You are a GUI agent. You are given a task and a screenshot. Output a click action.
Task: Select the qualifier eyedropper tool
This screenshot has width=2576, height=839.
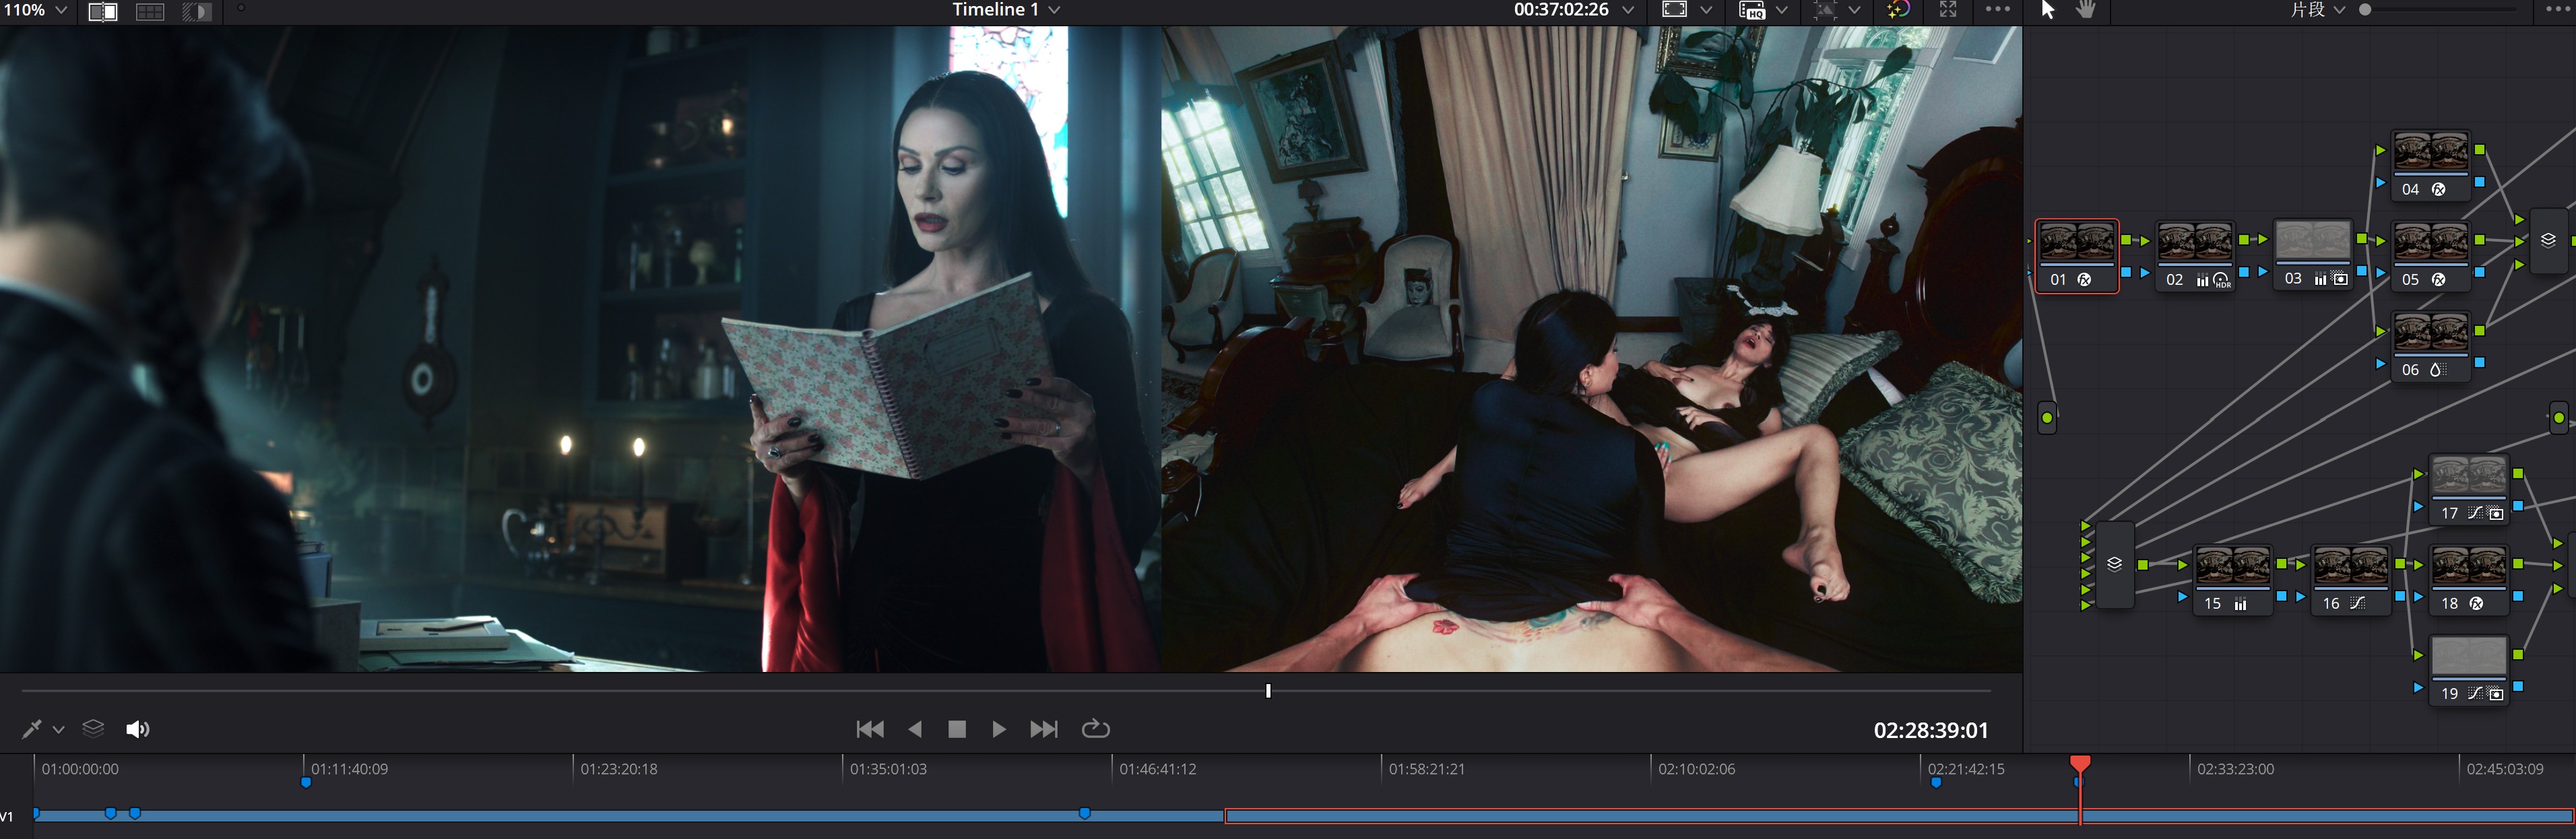pyautogui.click(x=31, y=729)
